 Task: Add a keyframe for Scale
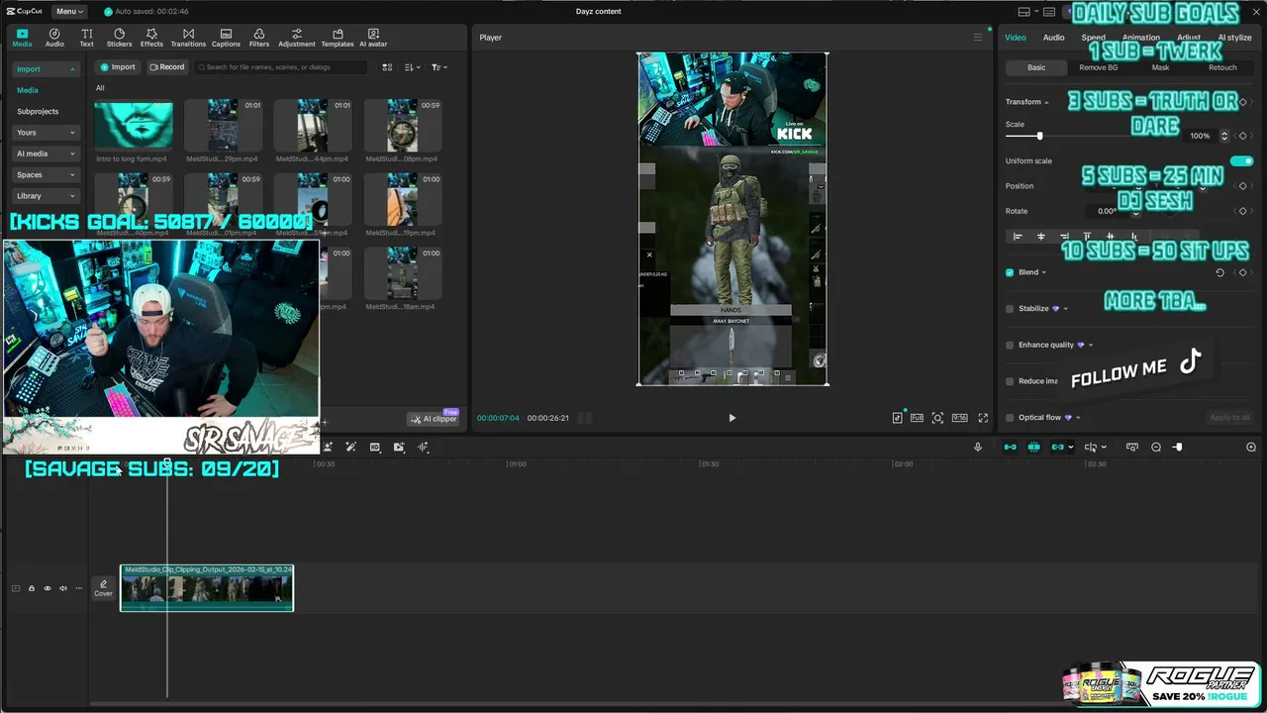(1242, 136)
